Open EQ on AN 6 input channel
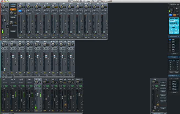 [x=57, y=29]
